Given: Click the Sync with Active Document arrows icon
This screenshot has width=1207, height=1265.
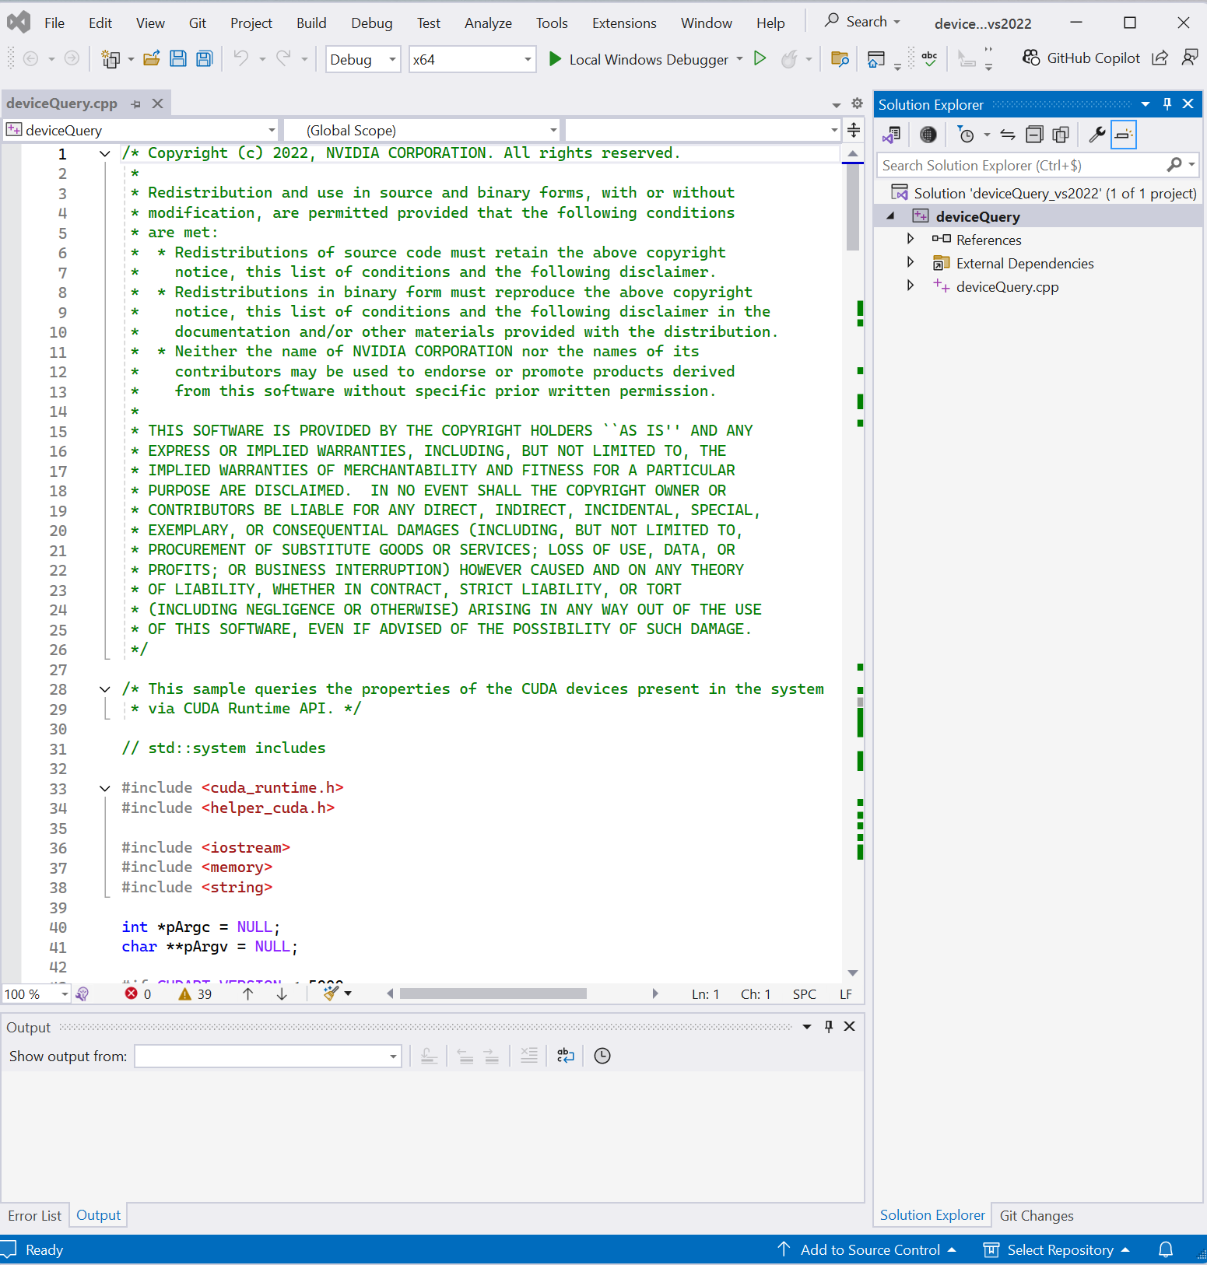Looking at the screenshot, I should pyautogui.click(x=1008, y=135).
